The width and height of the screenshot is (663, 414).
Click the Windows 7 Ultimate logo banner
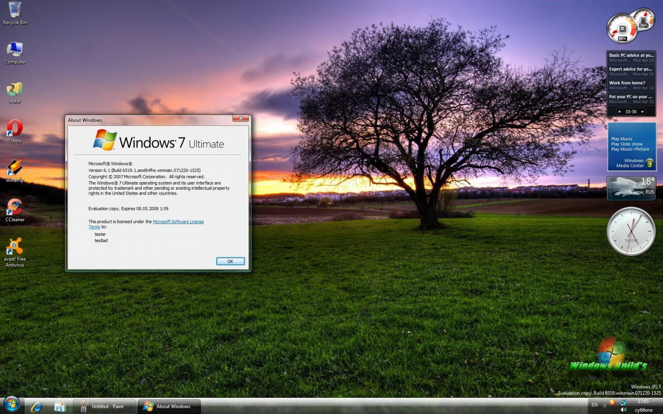[158, 140]
